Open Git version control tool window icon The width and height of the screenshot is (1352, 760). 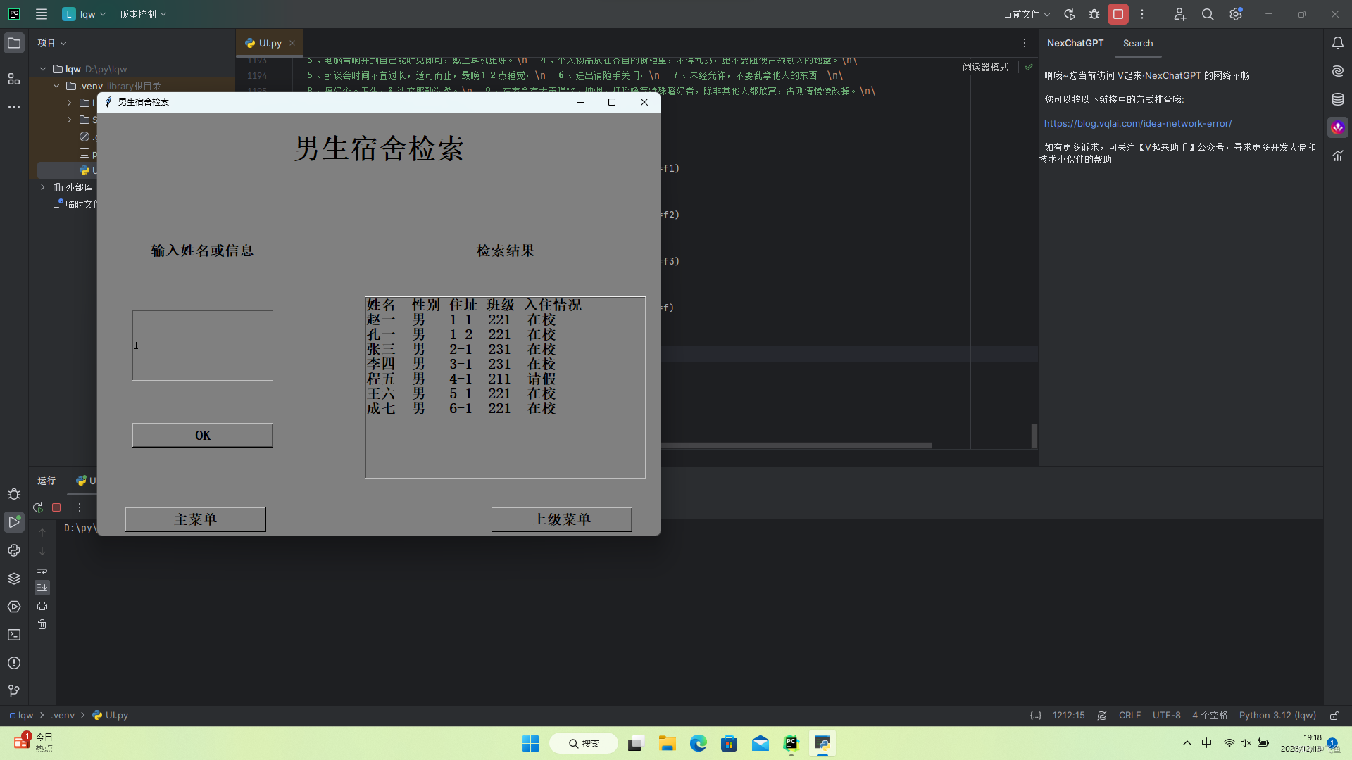tap(14, 691)
